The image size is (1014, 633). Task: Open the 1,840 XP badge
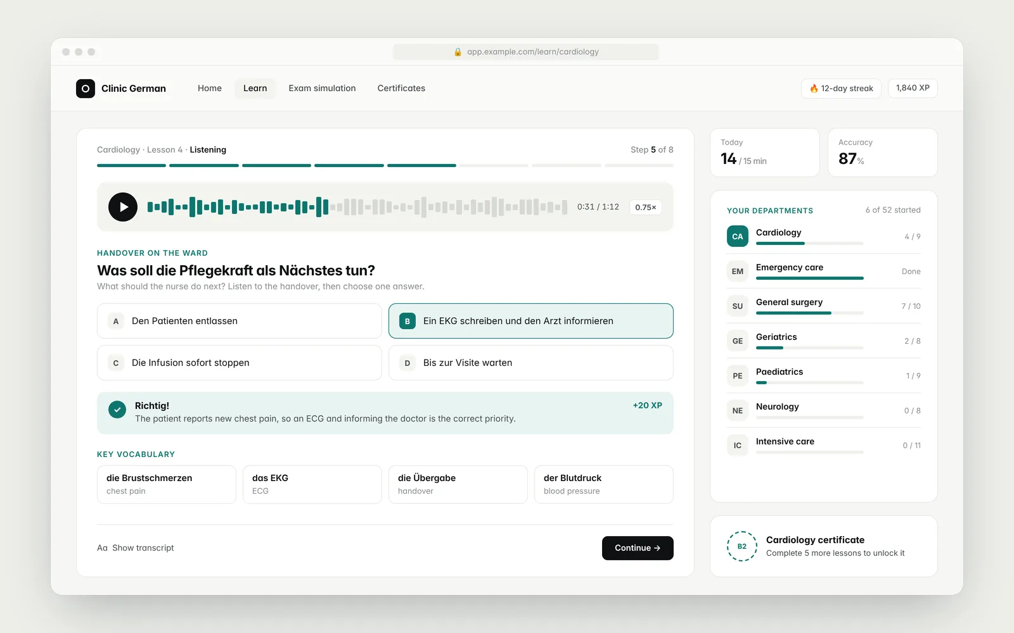coord(913,88)
